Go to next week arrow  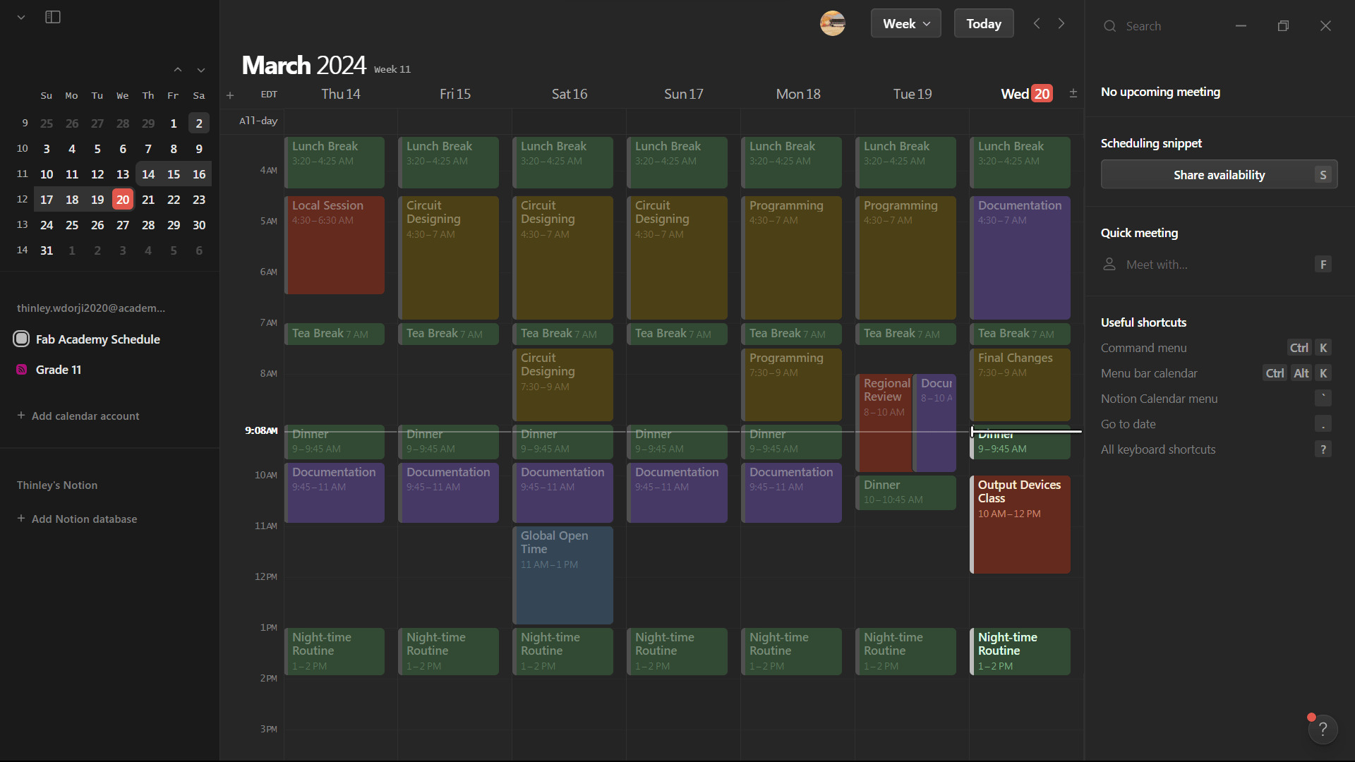click(1061, 23)
